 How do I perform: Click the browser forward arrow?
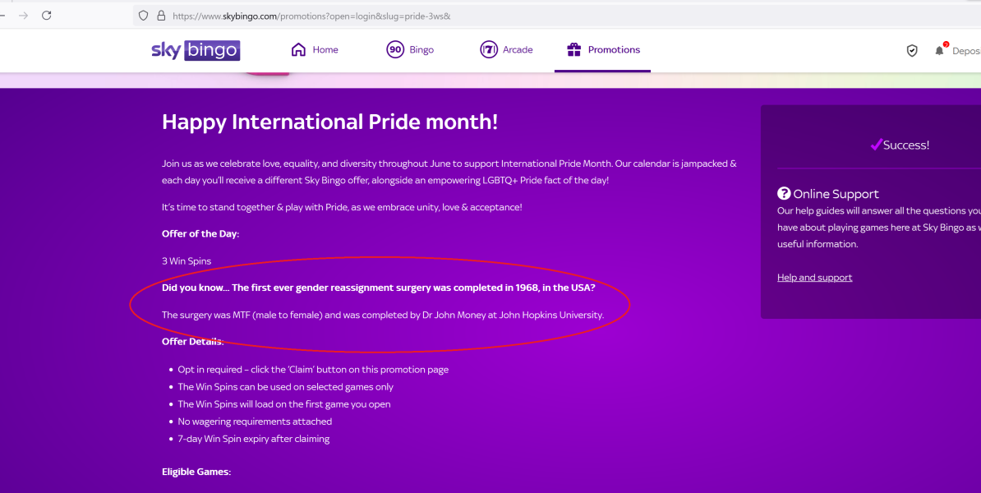(x=24, y=16)
